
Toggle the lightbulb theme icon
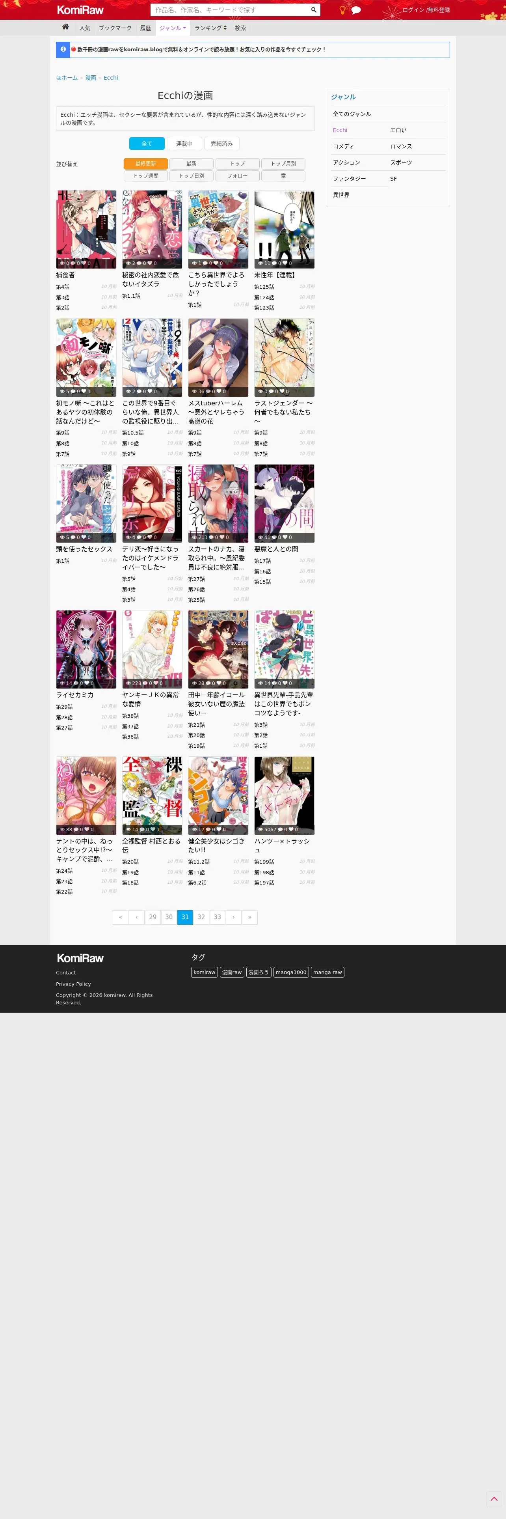(x=342, y=10)
